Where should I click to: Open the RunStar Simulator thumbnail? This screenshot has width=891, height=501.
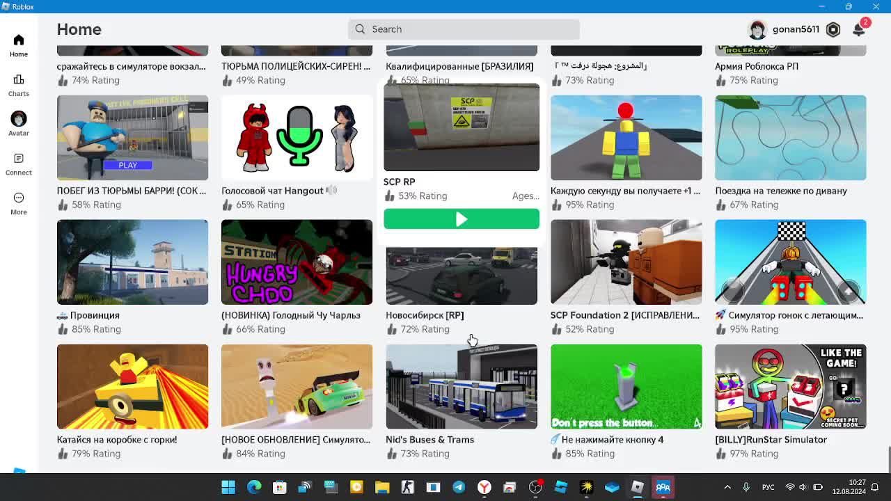pos(790,387)
